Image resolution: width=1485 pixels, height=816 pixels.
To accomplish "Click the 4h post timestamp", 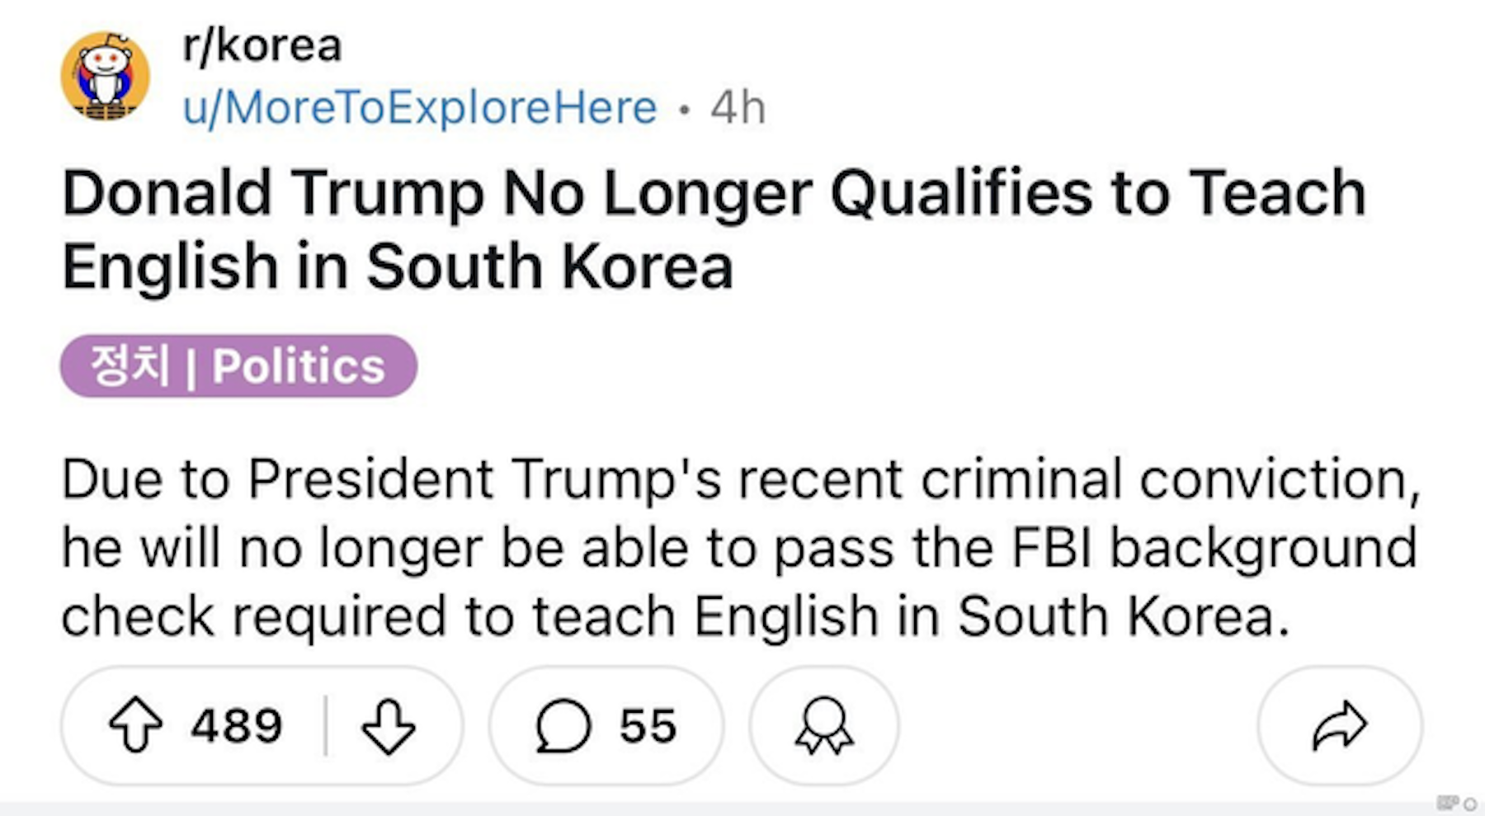I will (738, 108).
